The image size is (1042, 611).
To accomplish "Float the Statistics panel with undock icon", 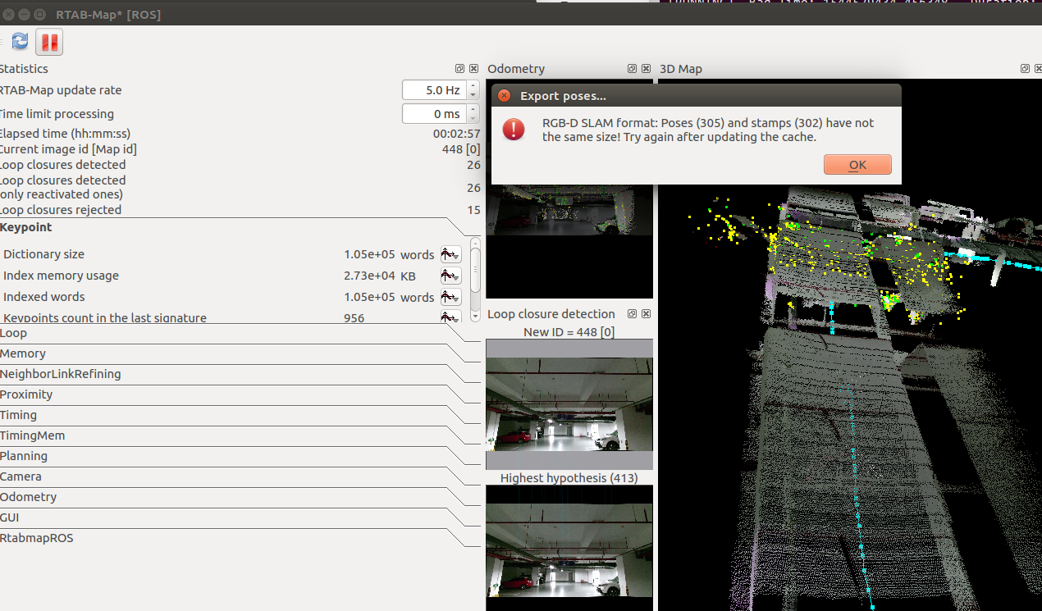I will [x=460, y=69].
